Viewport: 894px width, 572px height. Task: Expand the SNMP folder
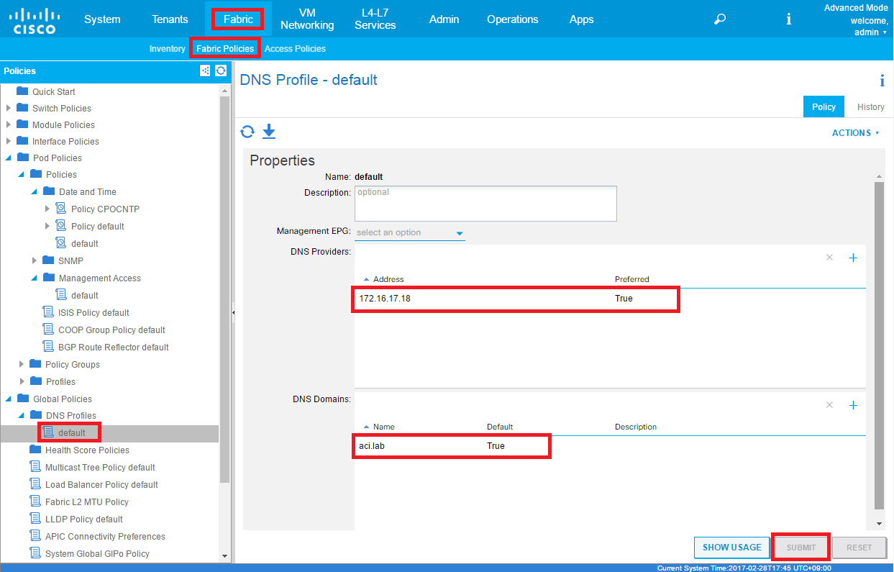35,260
